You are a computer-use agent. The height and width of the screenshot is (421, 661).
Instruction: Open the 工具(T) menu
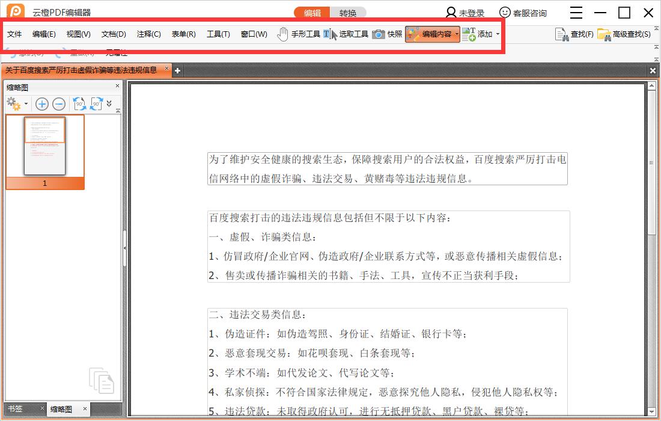coord(218,34)
